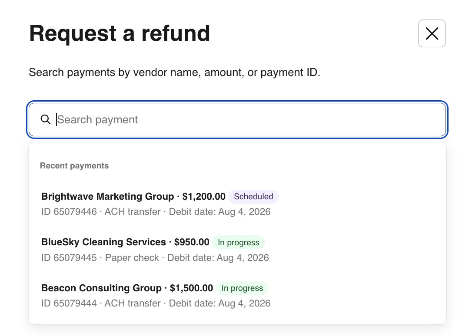Click payment ID 65079445 Paper check line
This screenshot has height=336, width=472.
[155, 257]
